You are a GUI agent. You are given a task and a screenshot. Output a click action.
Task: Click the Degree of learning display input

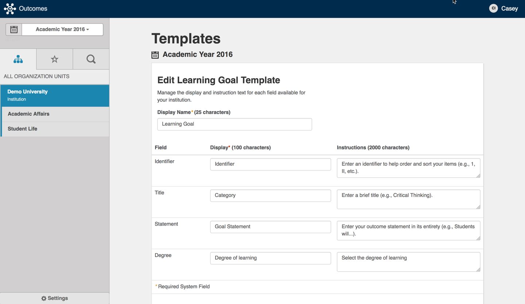click(270, 258)
